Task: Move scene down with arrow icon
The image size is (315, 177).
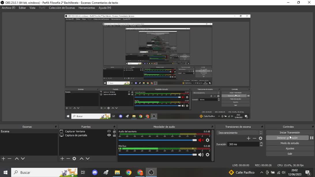Action: coord(23,159)
